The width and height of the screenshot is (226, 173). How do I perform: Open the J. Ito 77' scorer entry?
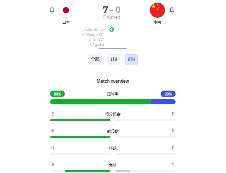point(96,39)
